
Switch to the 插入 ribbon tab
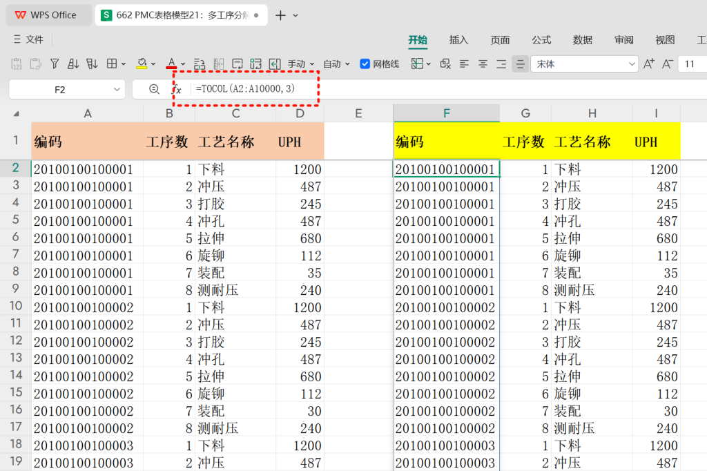point(458,39)
